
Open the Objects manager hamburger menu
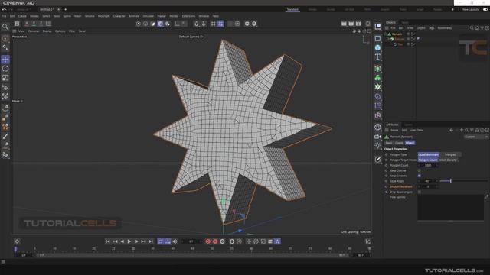(x=387, y=28)
